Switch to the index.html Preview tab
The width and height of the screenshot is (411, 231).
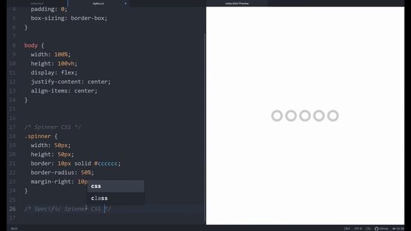237,3
